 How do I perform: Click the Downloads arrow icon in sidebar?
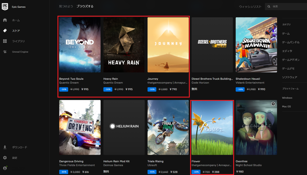[5, 147]
